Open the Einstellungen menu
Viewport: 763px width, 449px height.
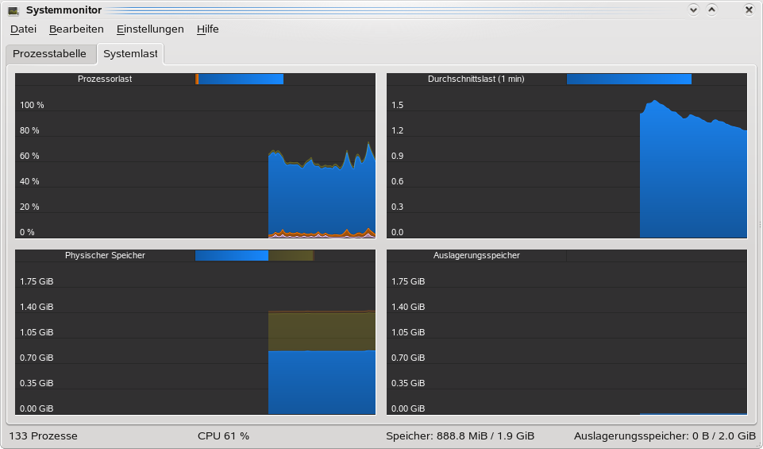[150, 29]
